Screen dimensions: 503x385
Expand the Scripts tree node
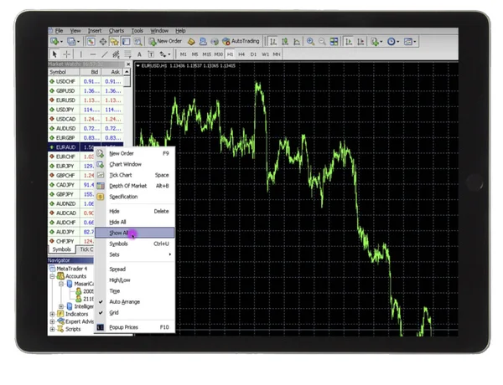[x=52, y=329]
